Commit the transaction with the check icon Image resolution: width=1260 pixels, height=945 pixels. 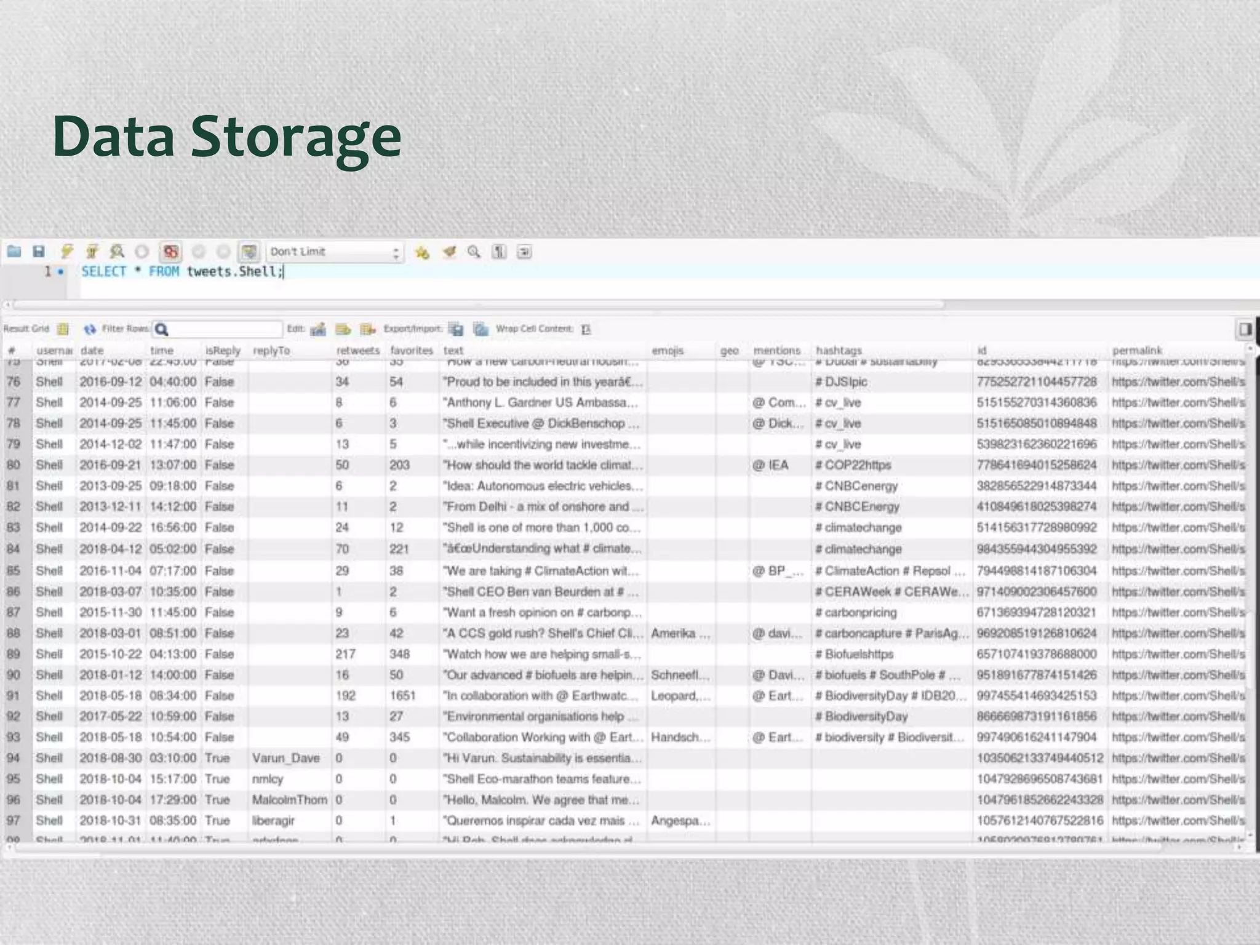pyautogui.click(x=199, y=252)
